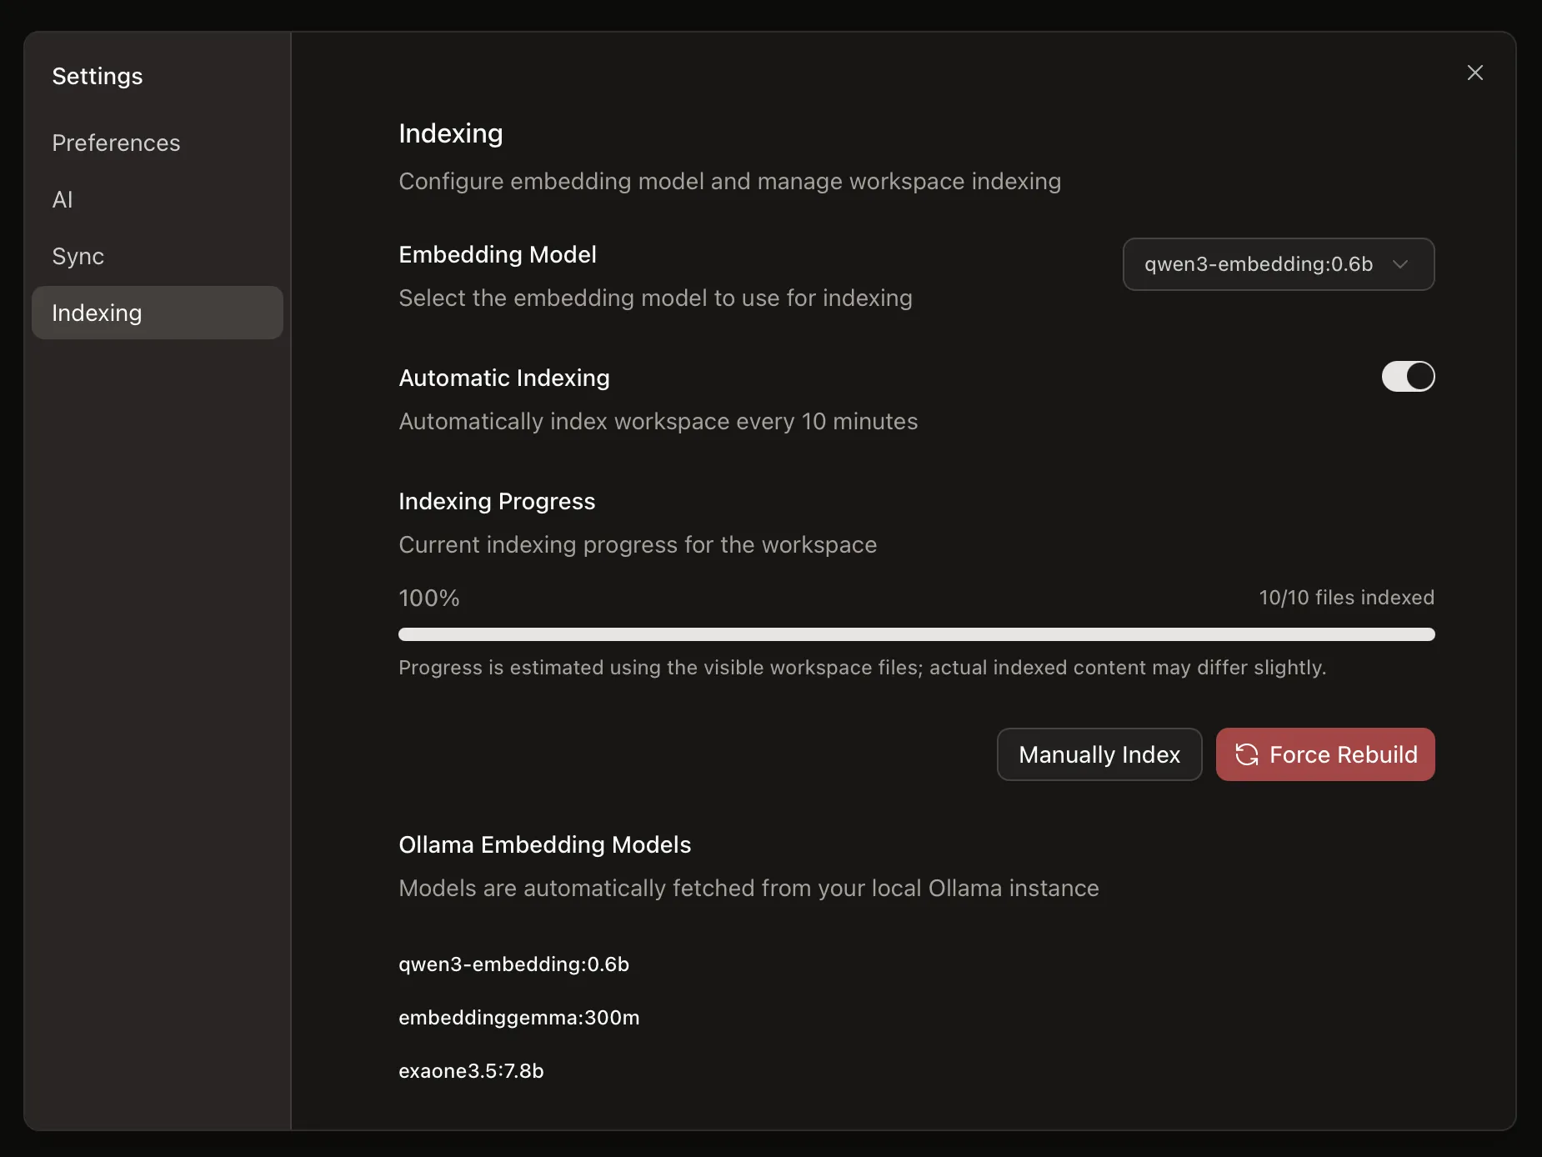Close the Settings dialog
The height and width of the screenshot is (1157, 1542).
(1474, 73)
